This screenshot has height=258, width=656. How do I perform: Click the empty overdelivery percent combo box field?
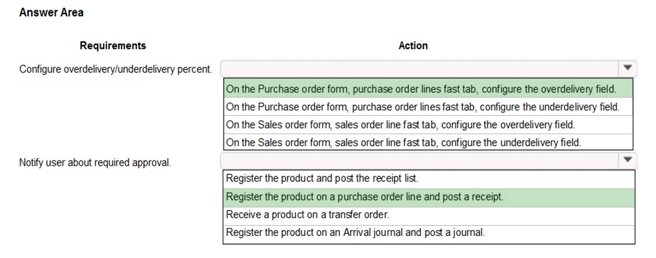420,68
